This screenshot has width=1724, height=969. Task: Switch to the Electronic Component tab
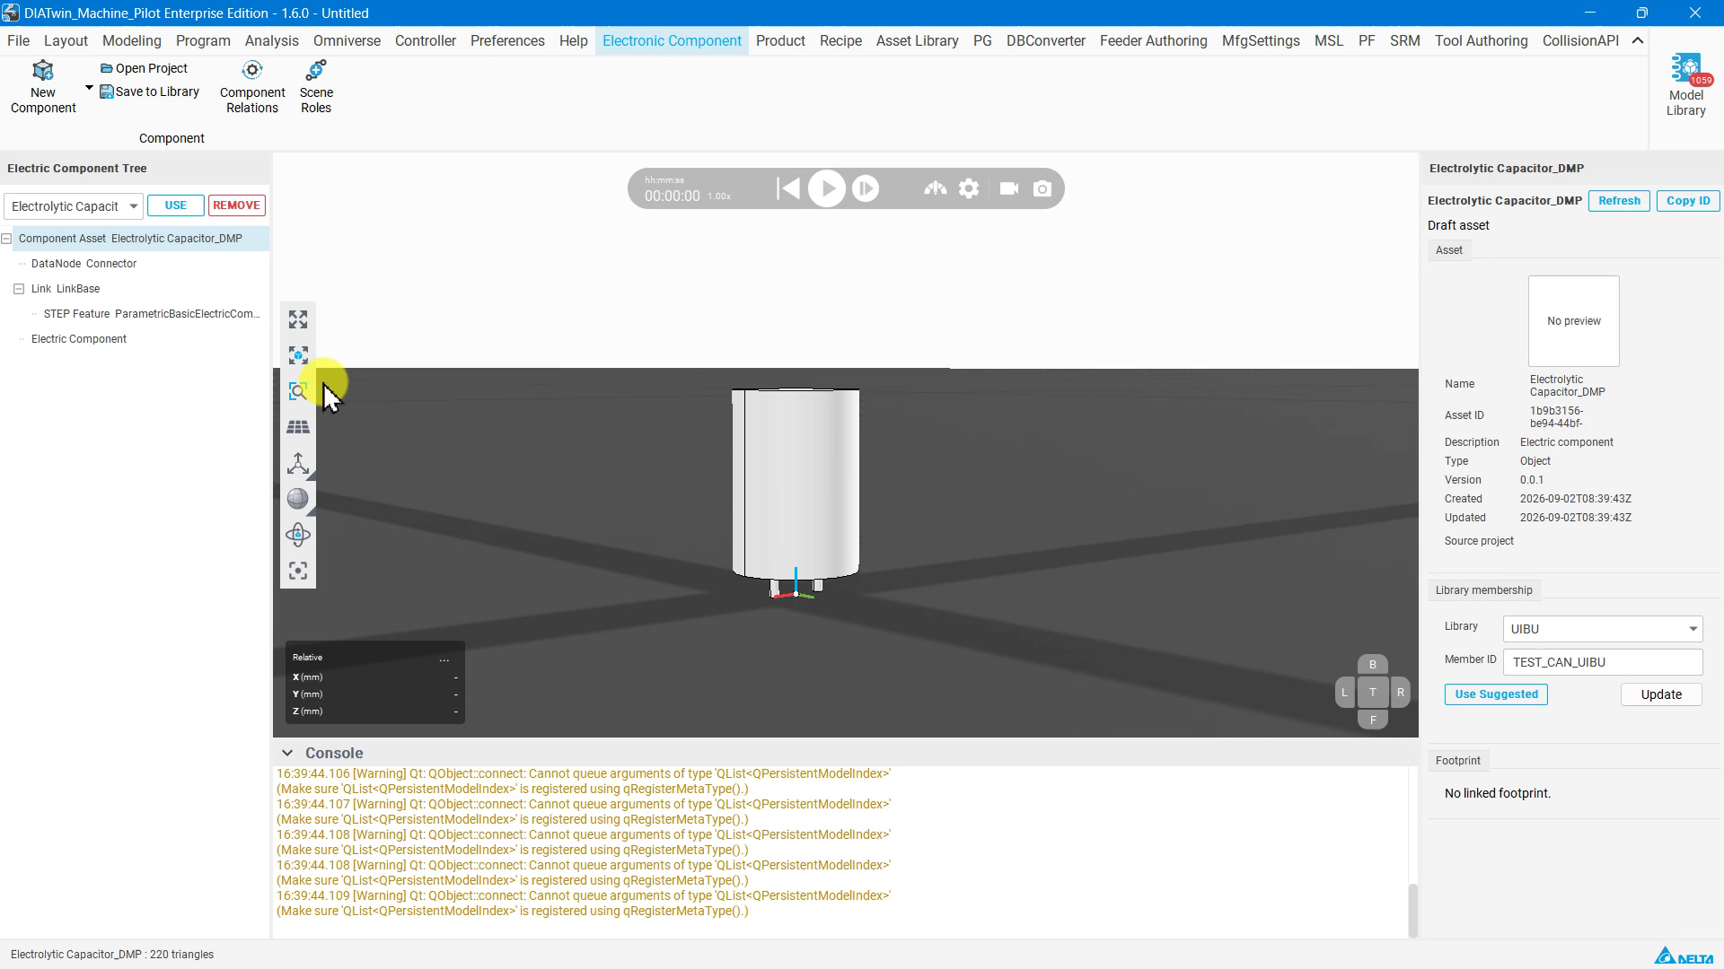[672, 40]
